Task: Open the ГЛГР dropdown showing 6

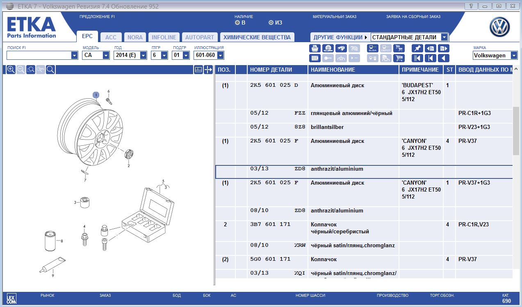Action: pyautogui.click(x=164, y=55)
